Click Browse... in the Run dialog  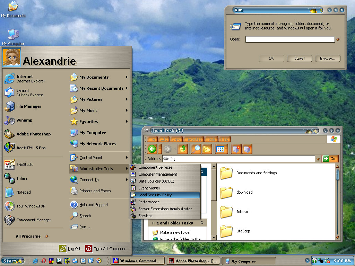pyautogui.click(x=328, y=58)
